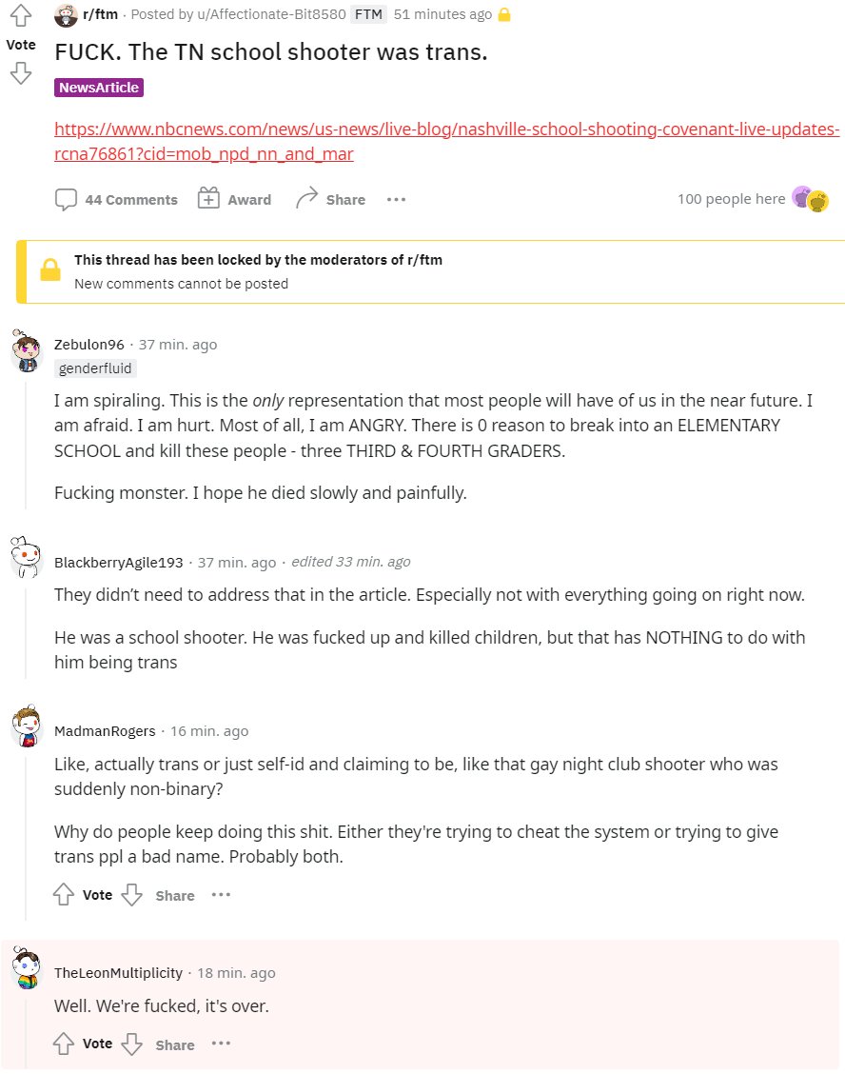
Task: Upvote the main post
Action: pos(20,16)
